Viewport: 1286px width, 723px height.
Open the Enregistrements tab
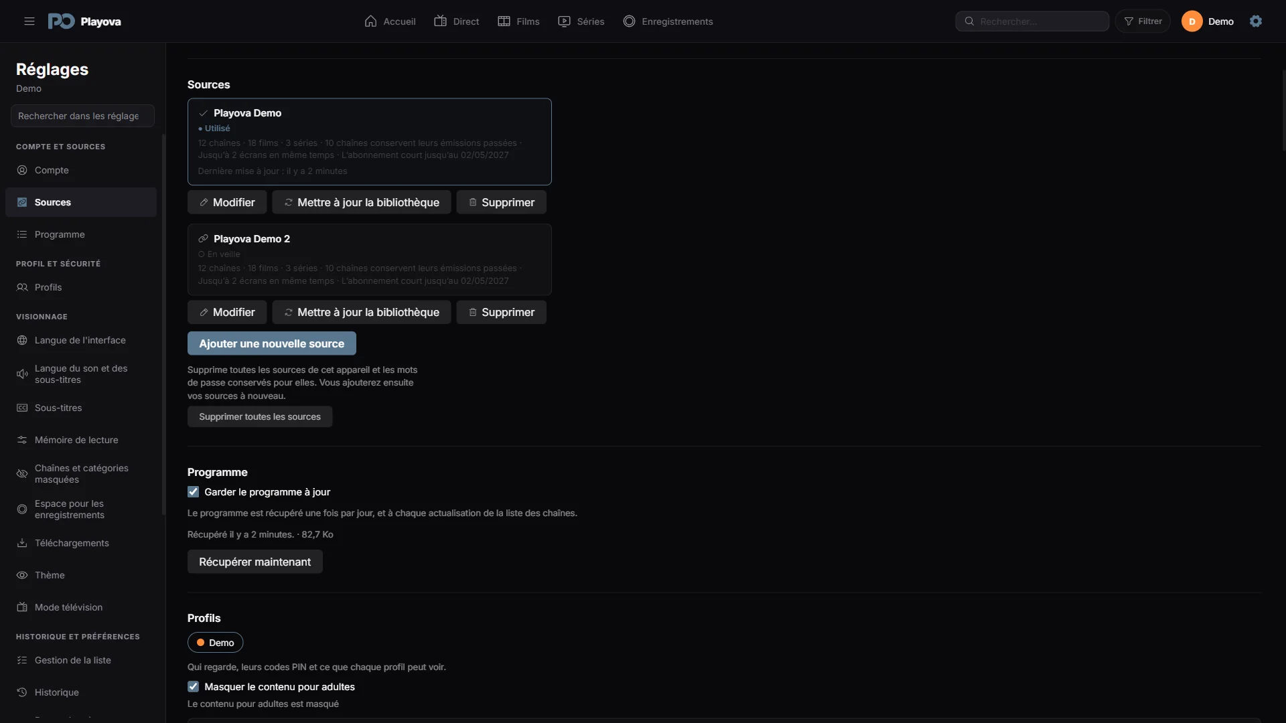(x=668, y=21)
